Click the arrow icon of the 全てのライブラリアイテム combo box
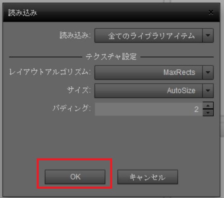The width and height of the screenshot is (224, 198). coord(208,35)
